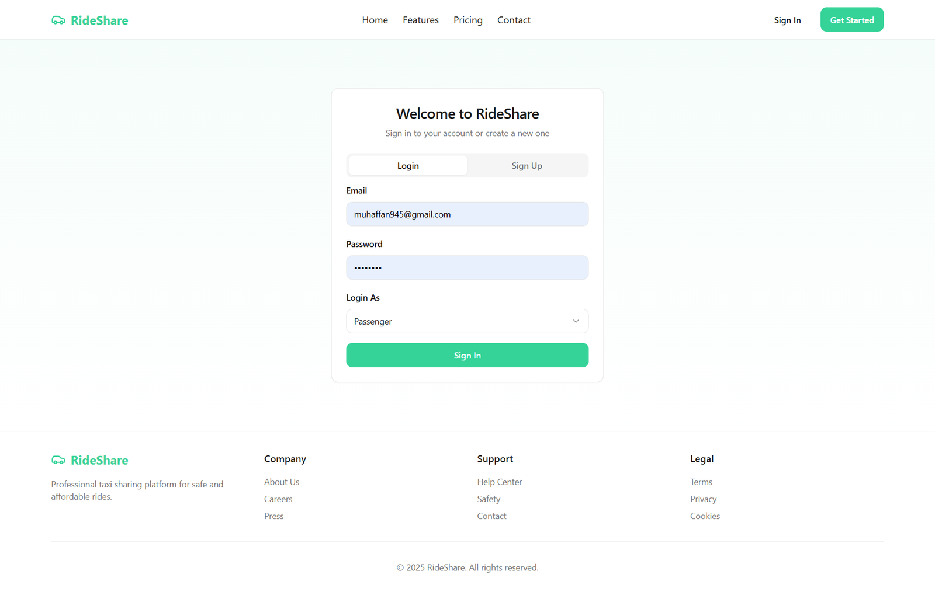Click the RideShare car icon in footer

58,460
